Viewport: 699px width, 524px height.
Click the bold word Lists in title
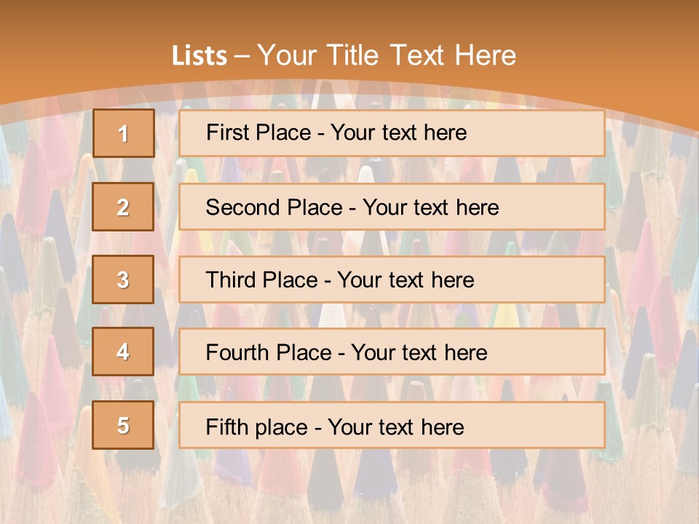tap(200, 56)
